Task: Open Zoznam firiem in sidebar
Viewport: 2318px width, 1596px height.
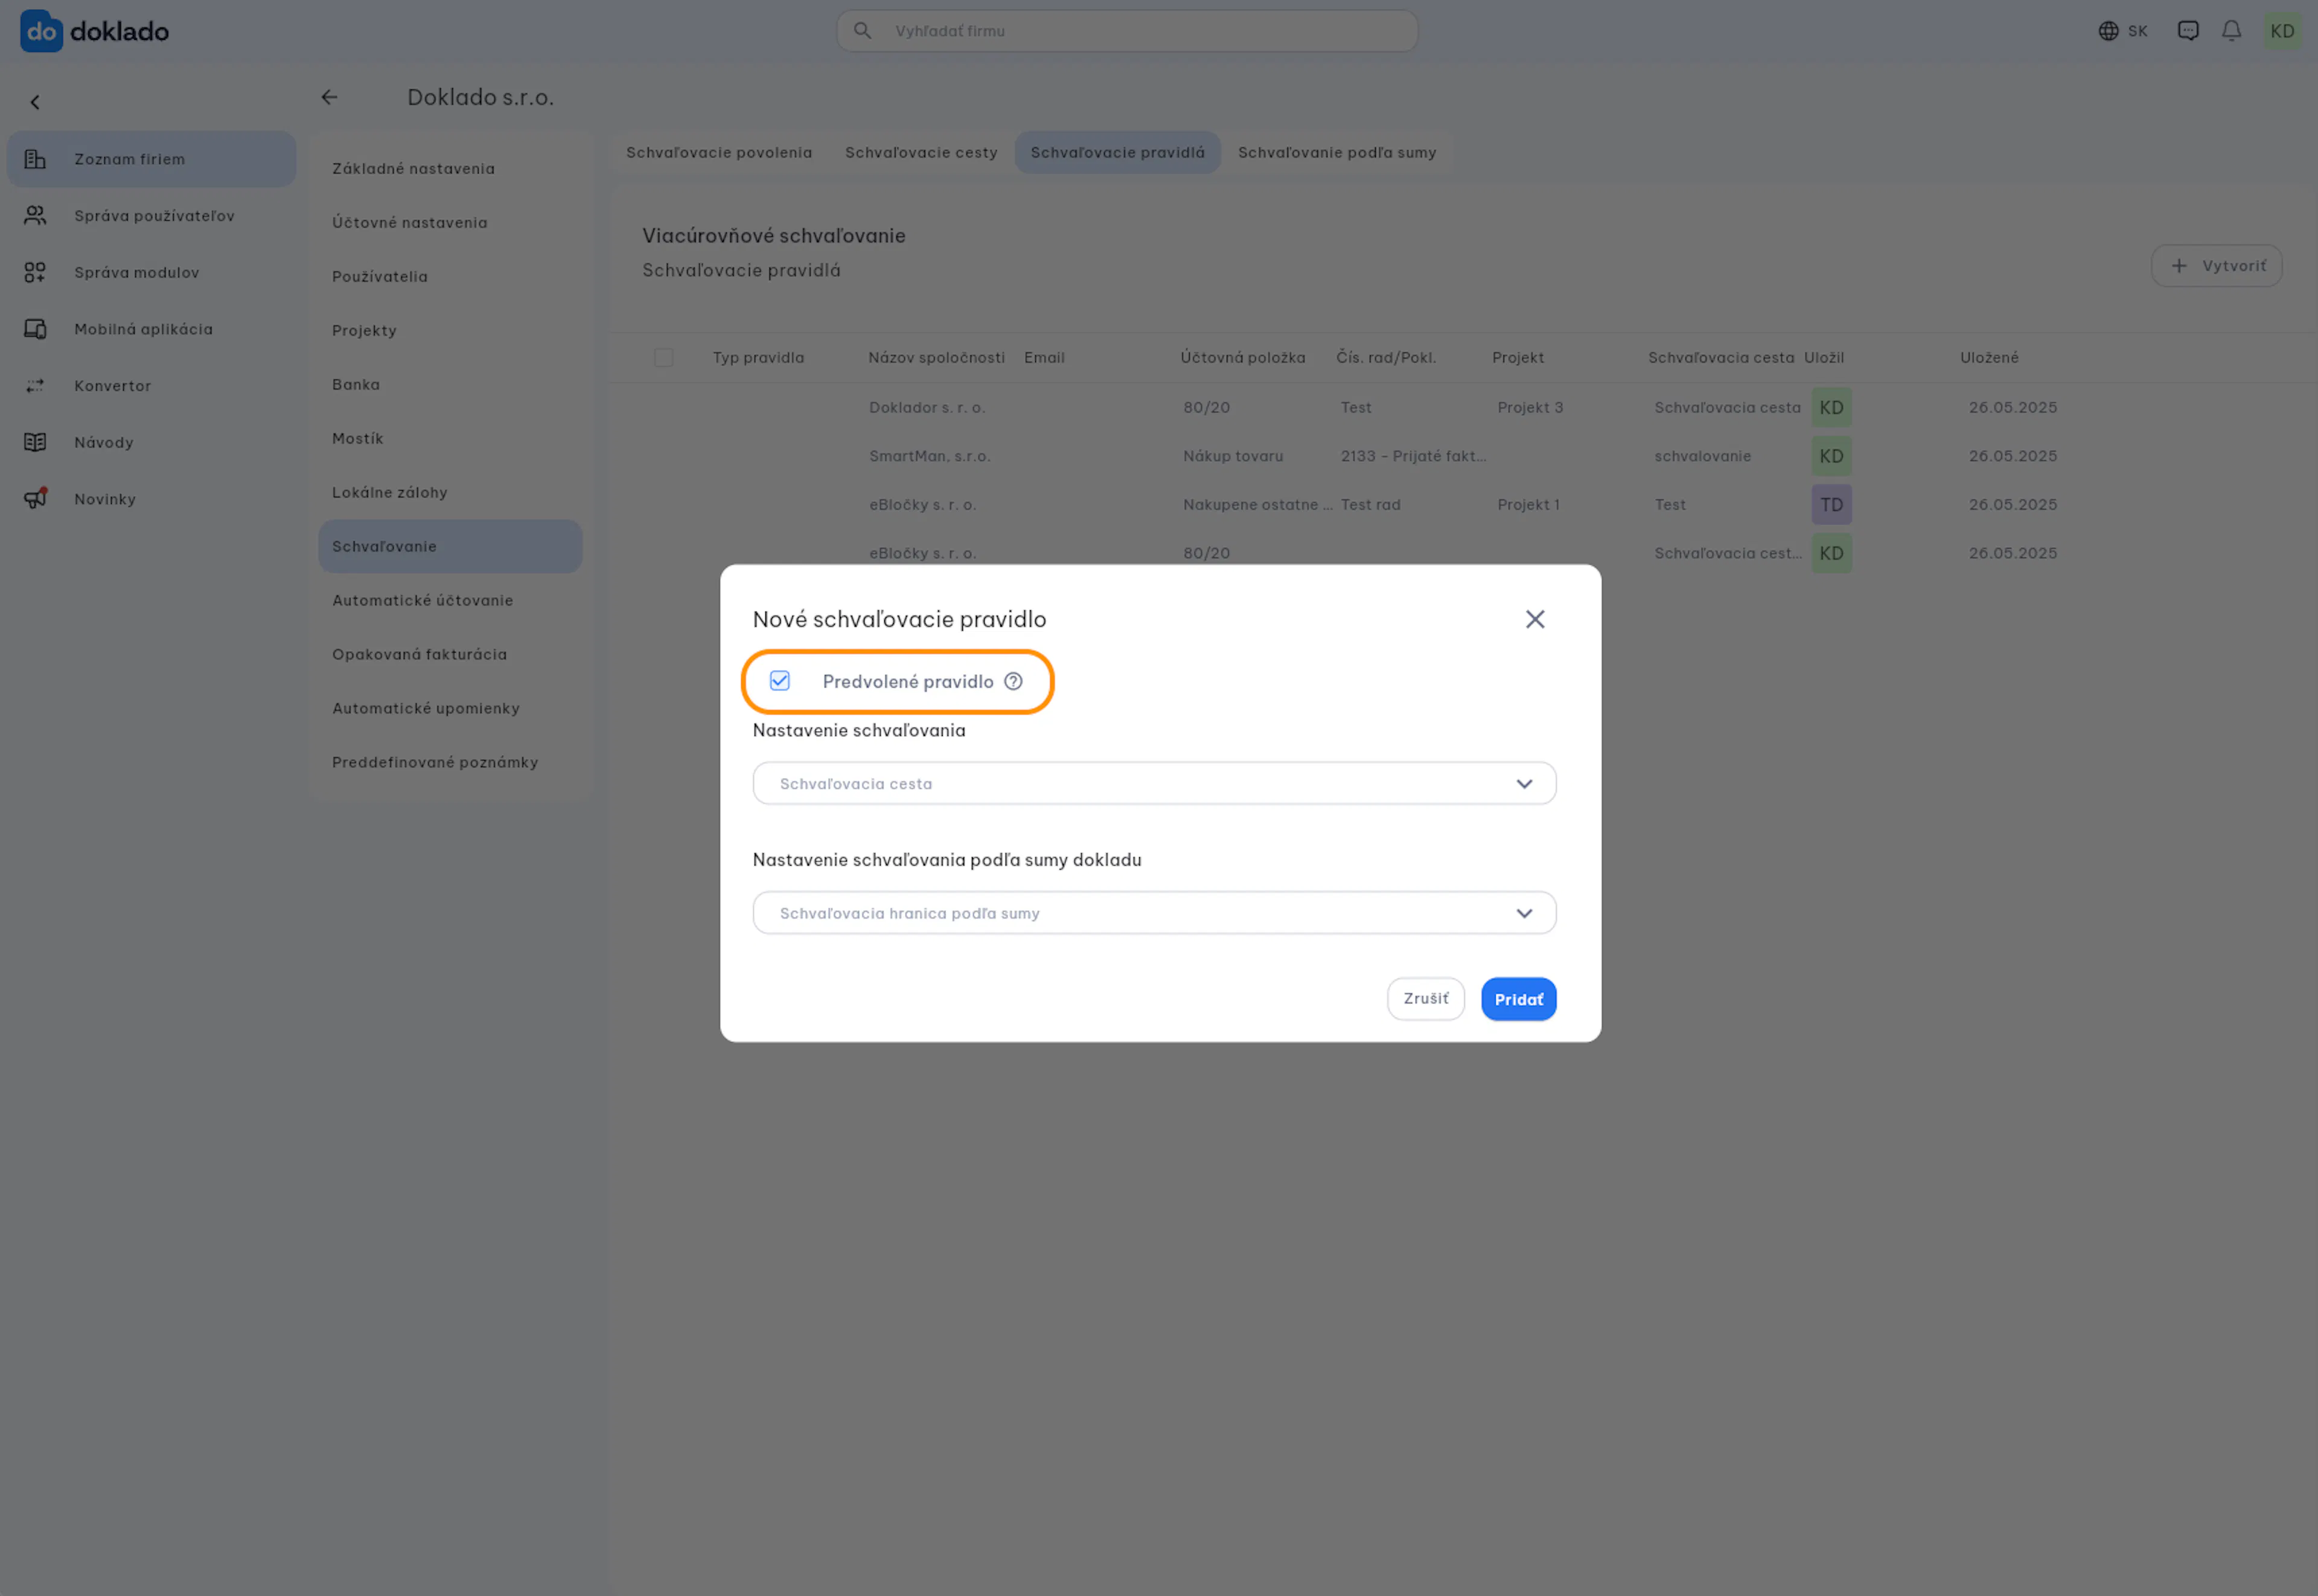Action: (151, 159)
